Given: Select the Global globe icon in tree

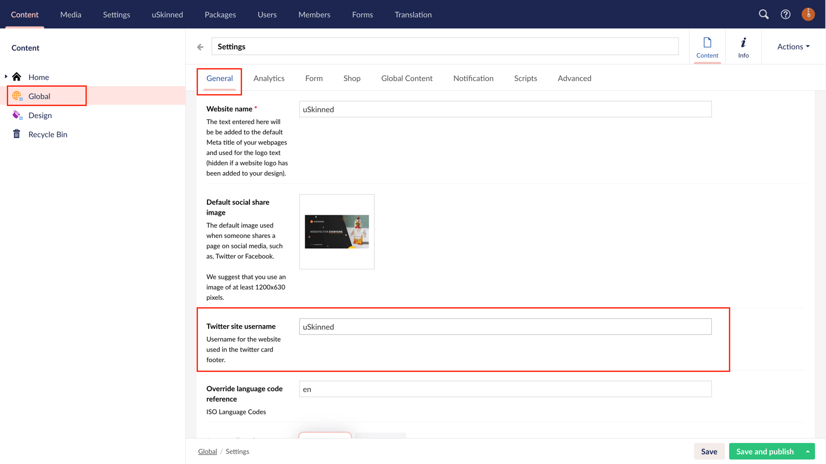Looking at the screenshot, I should tap(17, 96).
